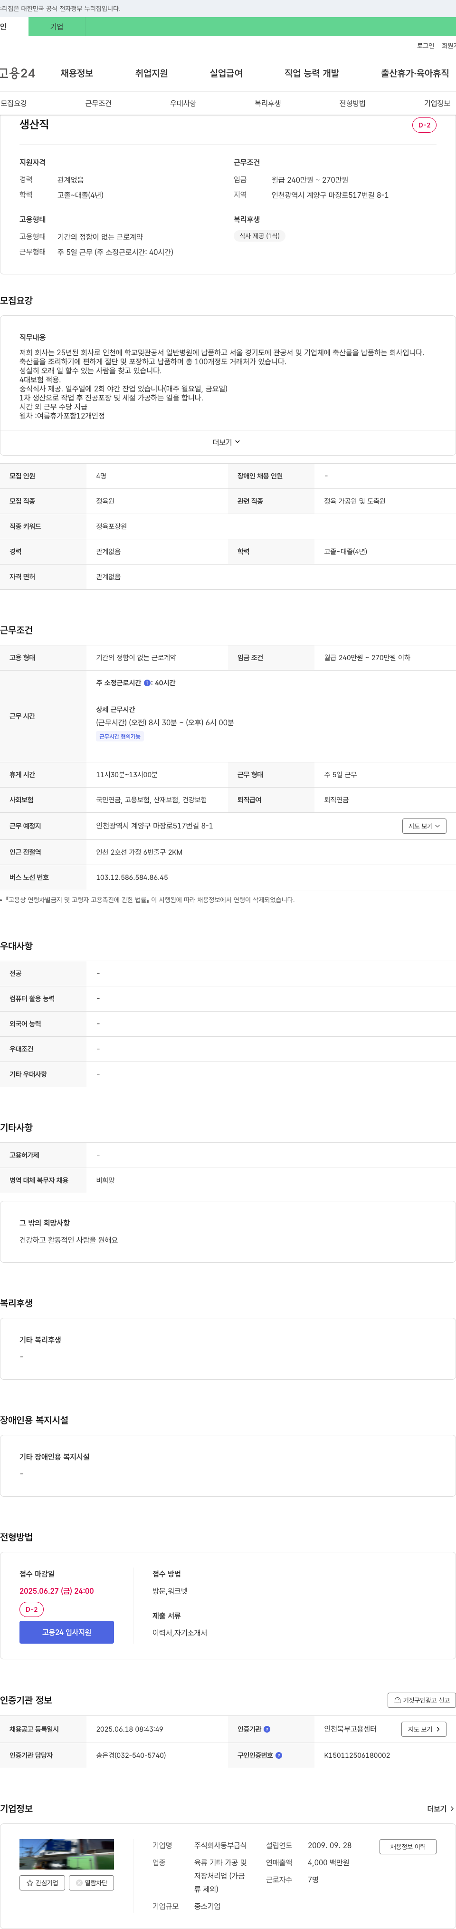Select 인천 2호선 가정 6번출구 2KM text
The height and width of the screenshot is (1929, 456).
(x=139, y=852)
